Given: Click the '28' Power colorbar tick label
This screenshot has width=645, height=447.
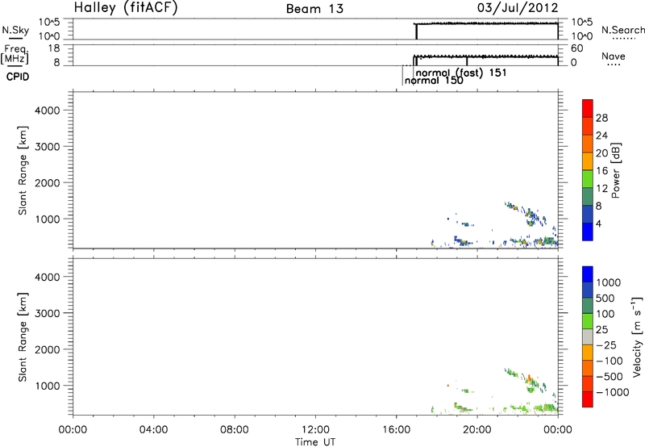Looking at the screenshot, I should tap(601, 118).
